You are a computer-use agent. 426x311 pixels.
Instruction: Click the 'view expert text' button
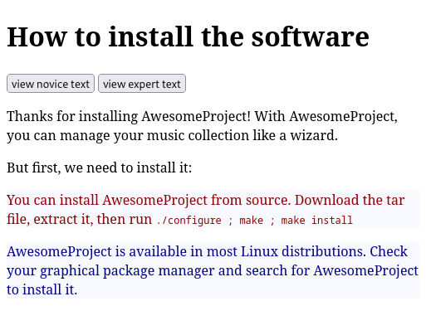[142, 84]
